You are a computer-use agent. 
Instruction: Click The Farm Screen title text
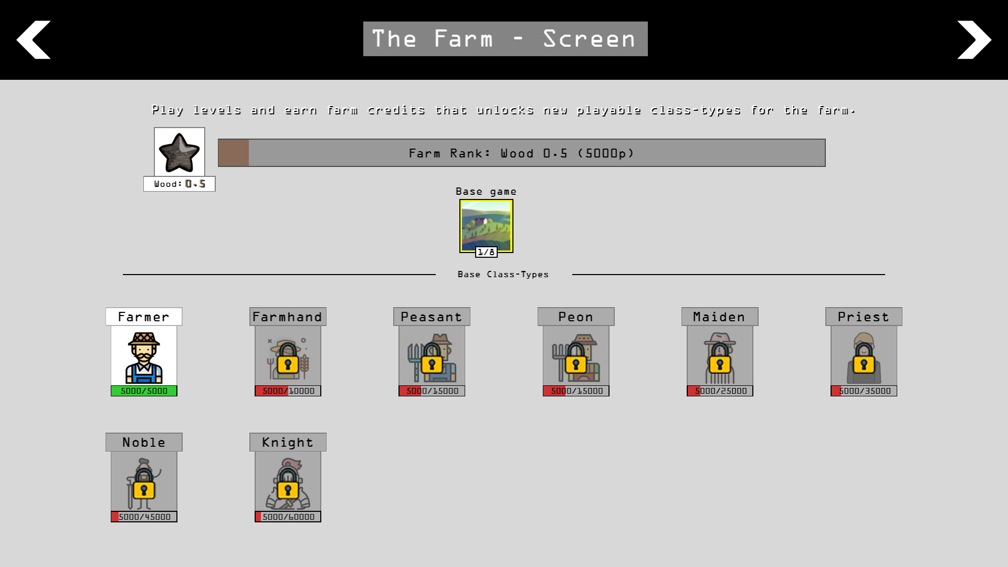pos(504,39)
